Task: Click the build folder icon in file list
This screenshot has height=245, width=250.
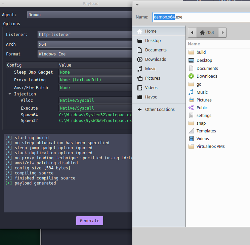Action: point(191,52)
